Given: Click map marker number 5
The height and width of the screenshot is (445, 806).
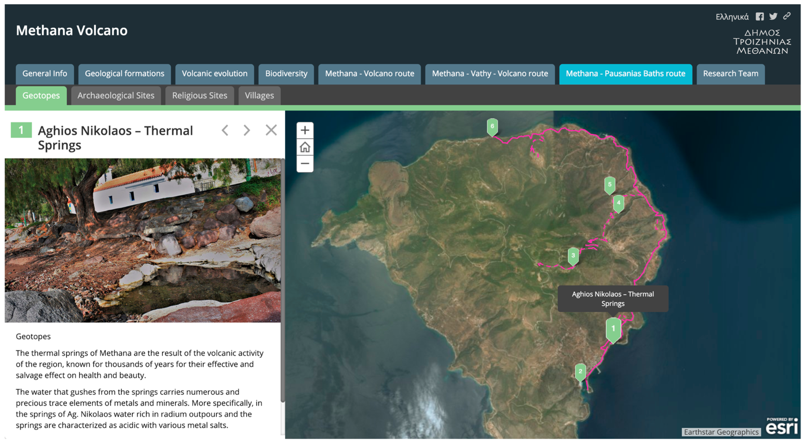Looking at the screenshot, I should (x=609, y=185).
